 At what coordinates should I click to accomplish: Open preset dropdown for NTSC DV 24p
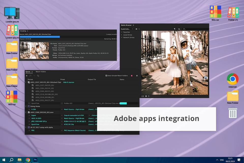pos(62,125)
